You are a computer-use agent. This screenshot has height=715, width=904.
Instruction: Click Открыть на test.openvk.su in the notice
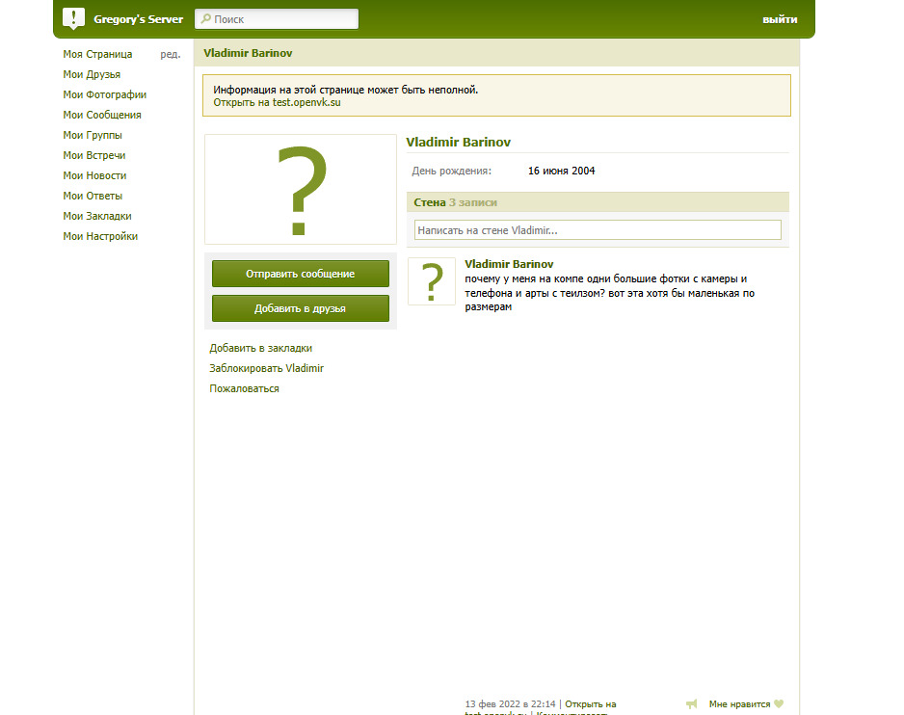point(277,103)
